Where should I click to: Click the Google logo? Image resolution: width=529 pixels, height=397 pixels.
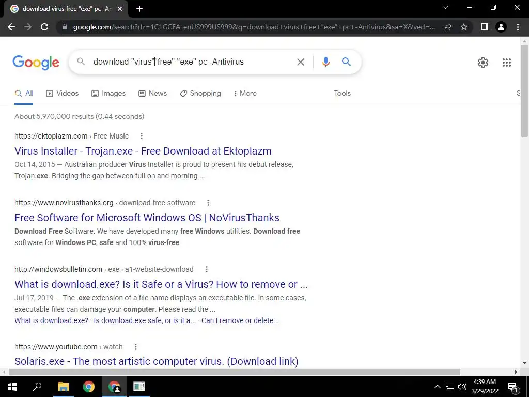point(36,63)
